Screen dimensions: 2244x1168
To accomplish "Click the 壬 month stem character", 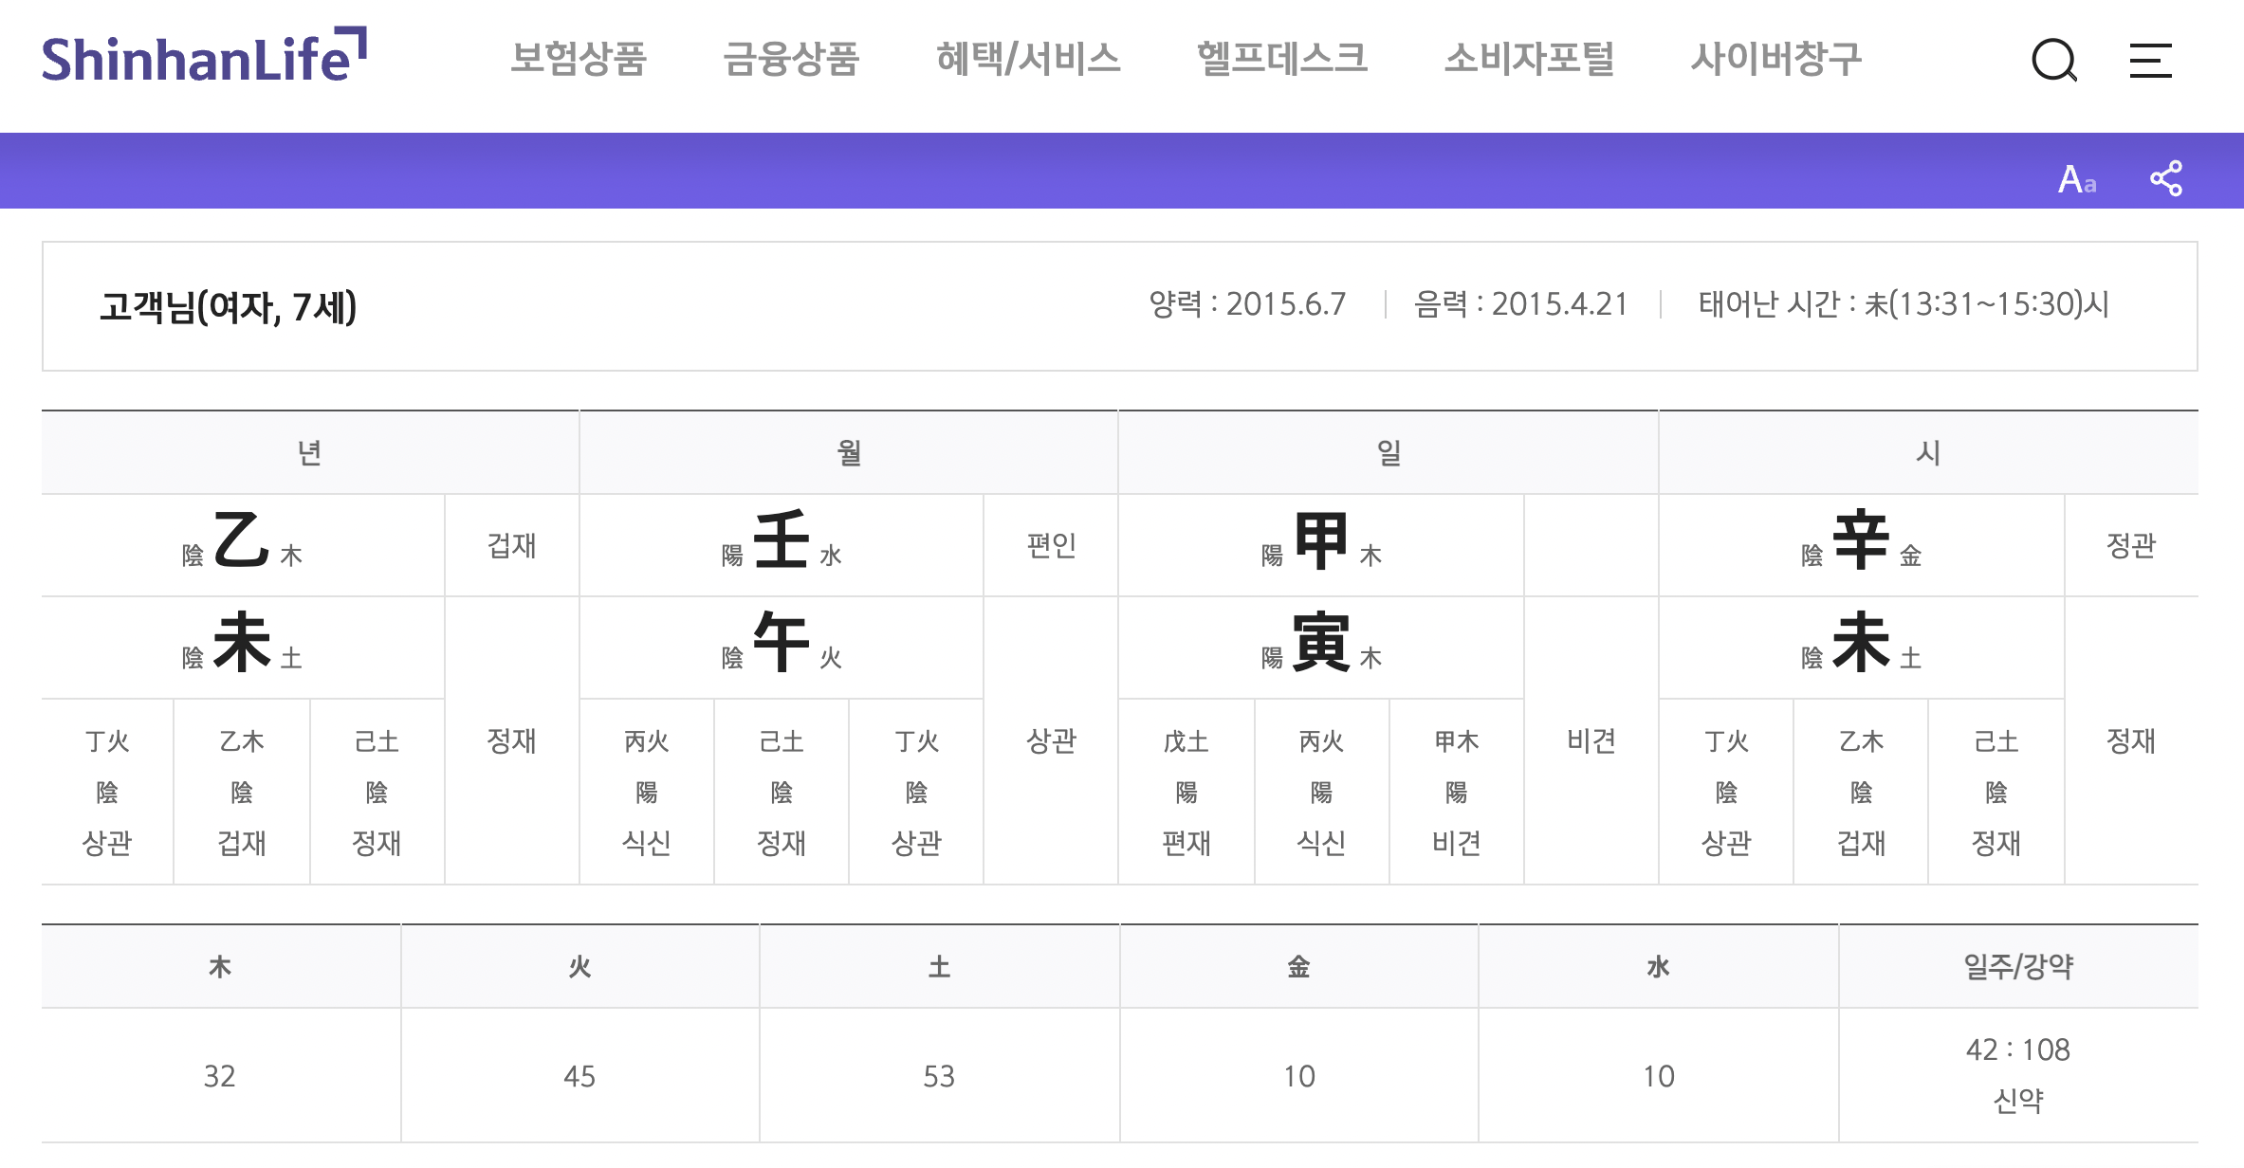I will [781, 541].
